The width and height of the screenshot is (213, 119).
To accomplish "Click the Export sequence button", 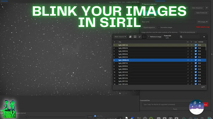I will [149, 27].
